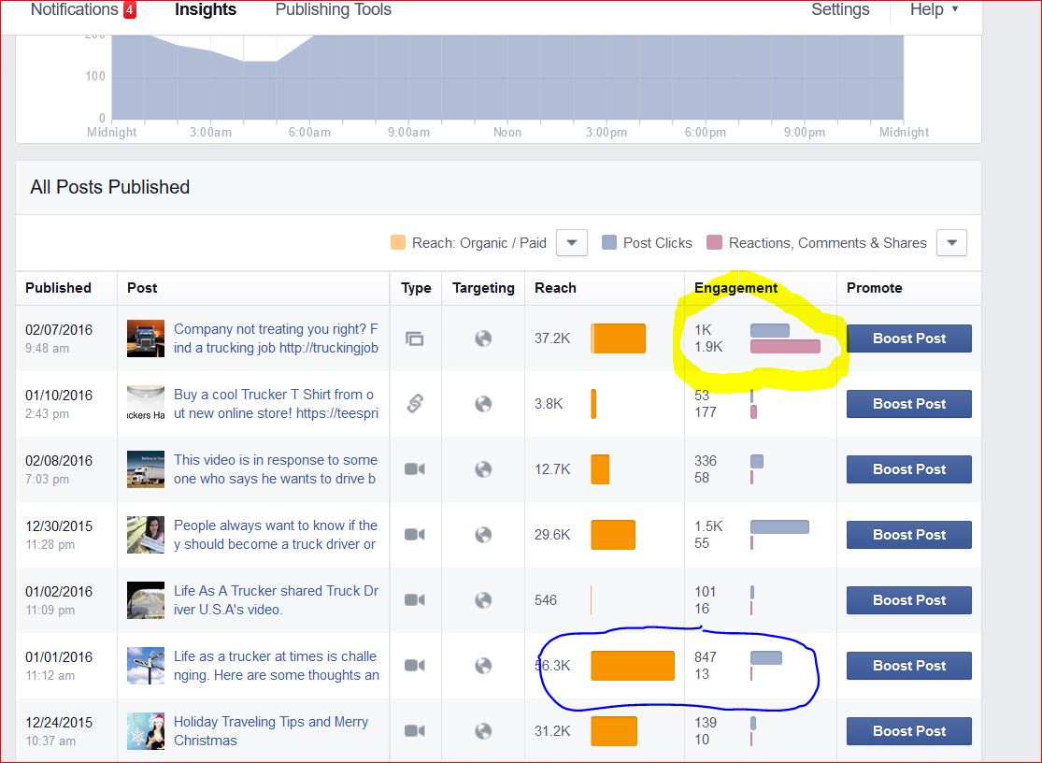Switch to the Insights tab
1042x763 pixels.
click(206, 10)
